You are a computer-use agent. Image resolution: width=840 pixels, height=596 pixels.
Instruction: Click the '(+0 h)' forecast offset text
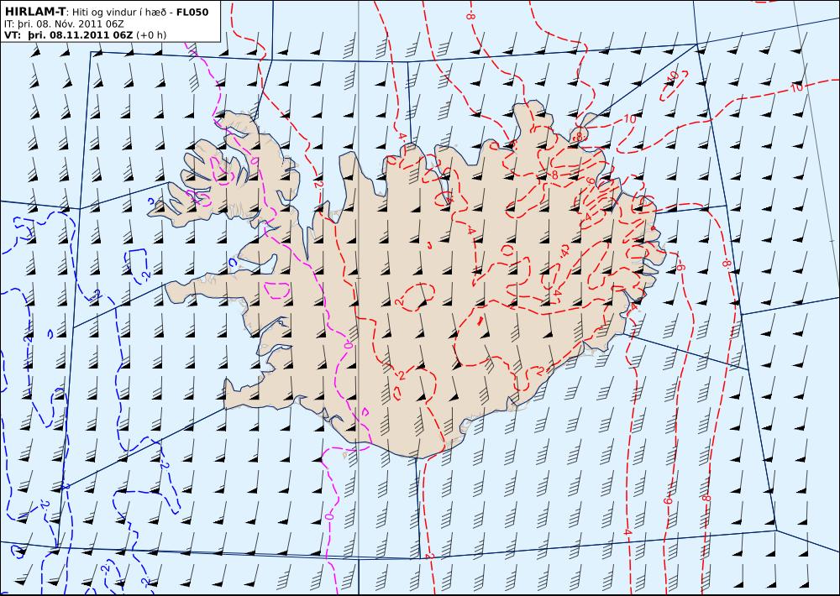pos(151,35)
